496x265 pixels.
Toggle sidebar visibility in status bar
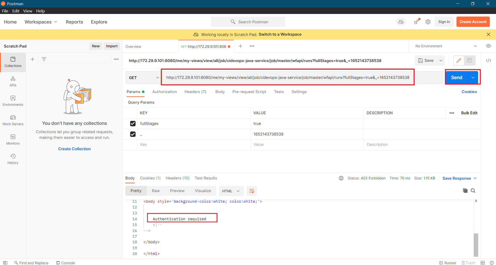click(x=5, y=263)
